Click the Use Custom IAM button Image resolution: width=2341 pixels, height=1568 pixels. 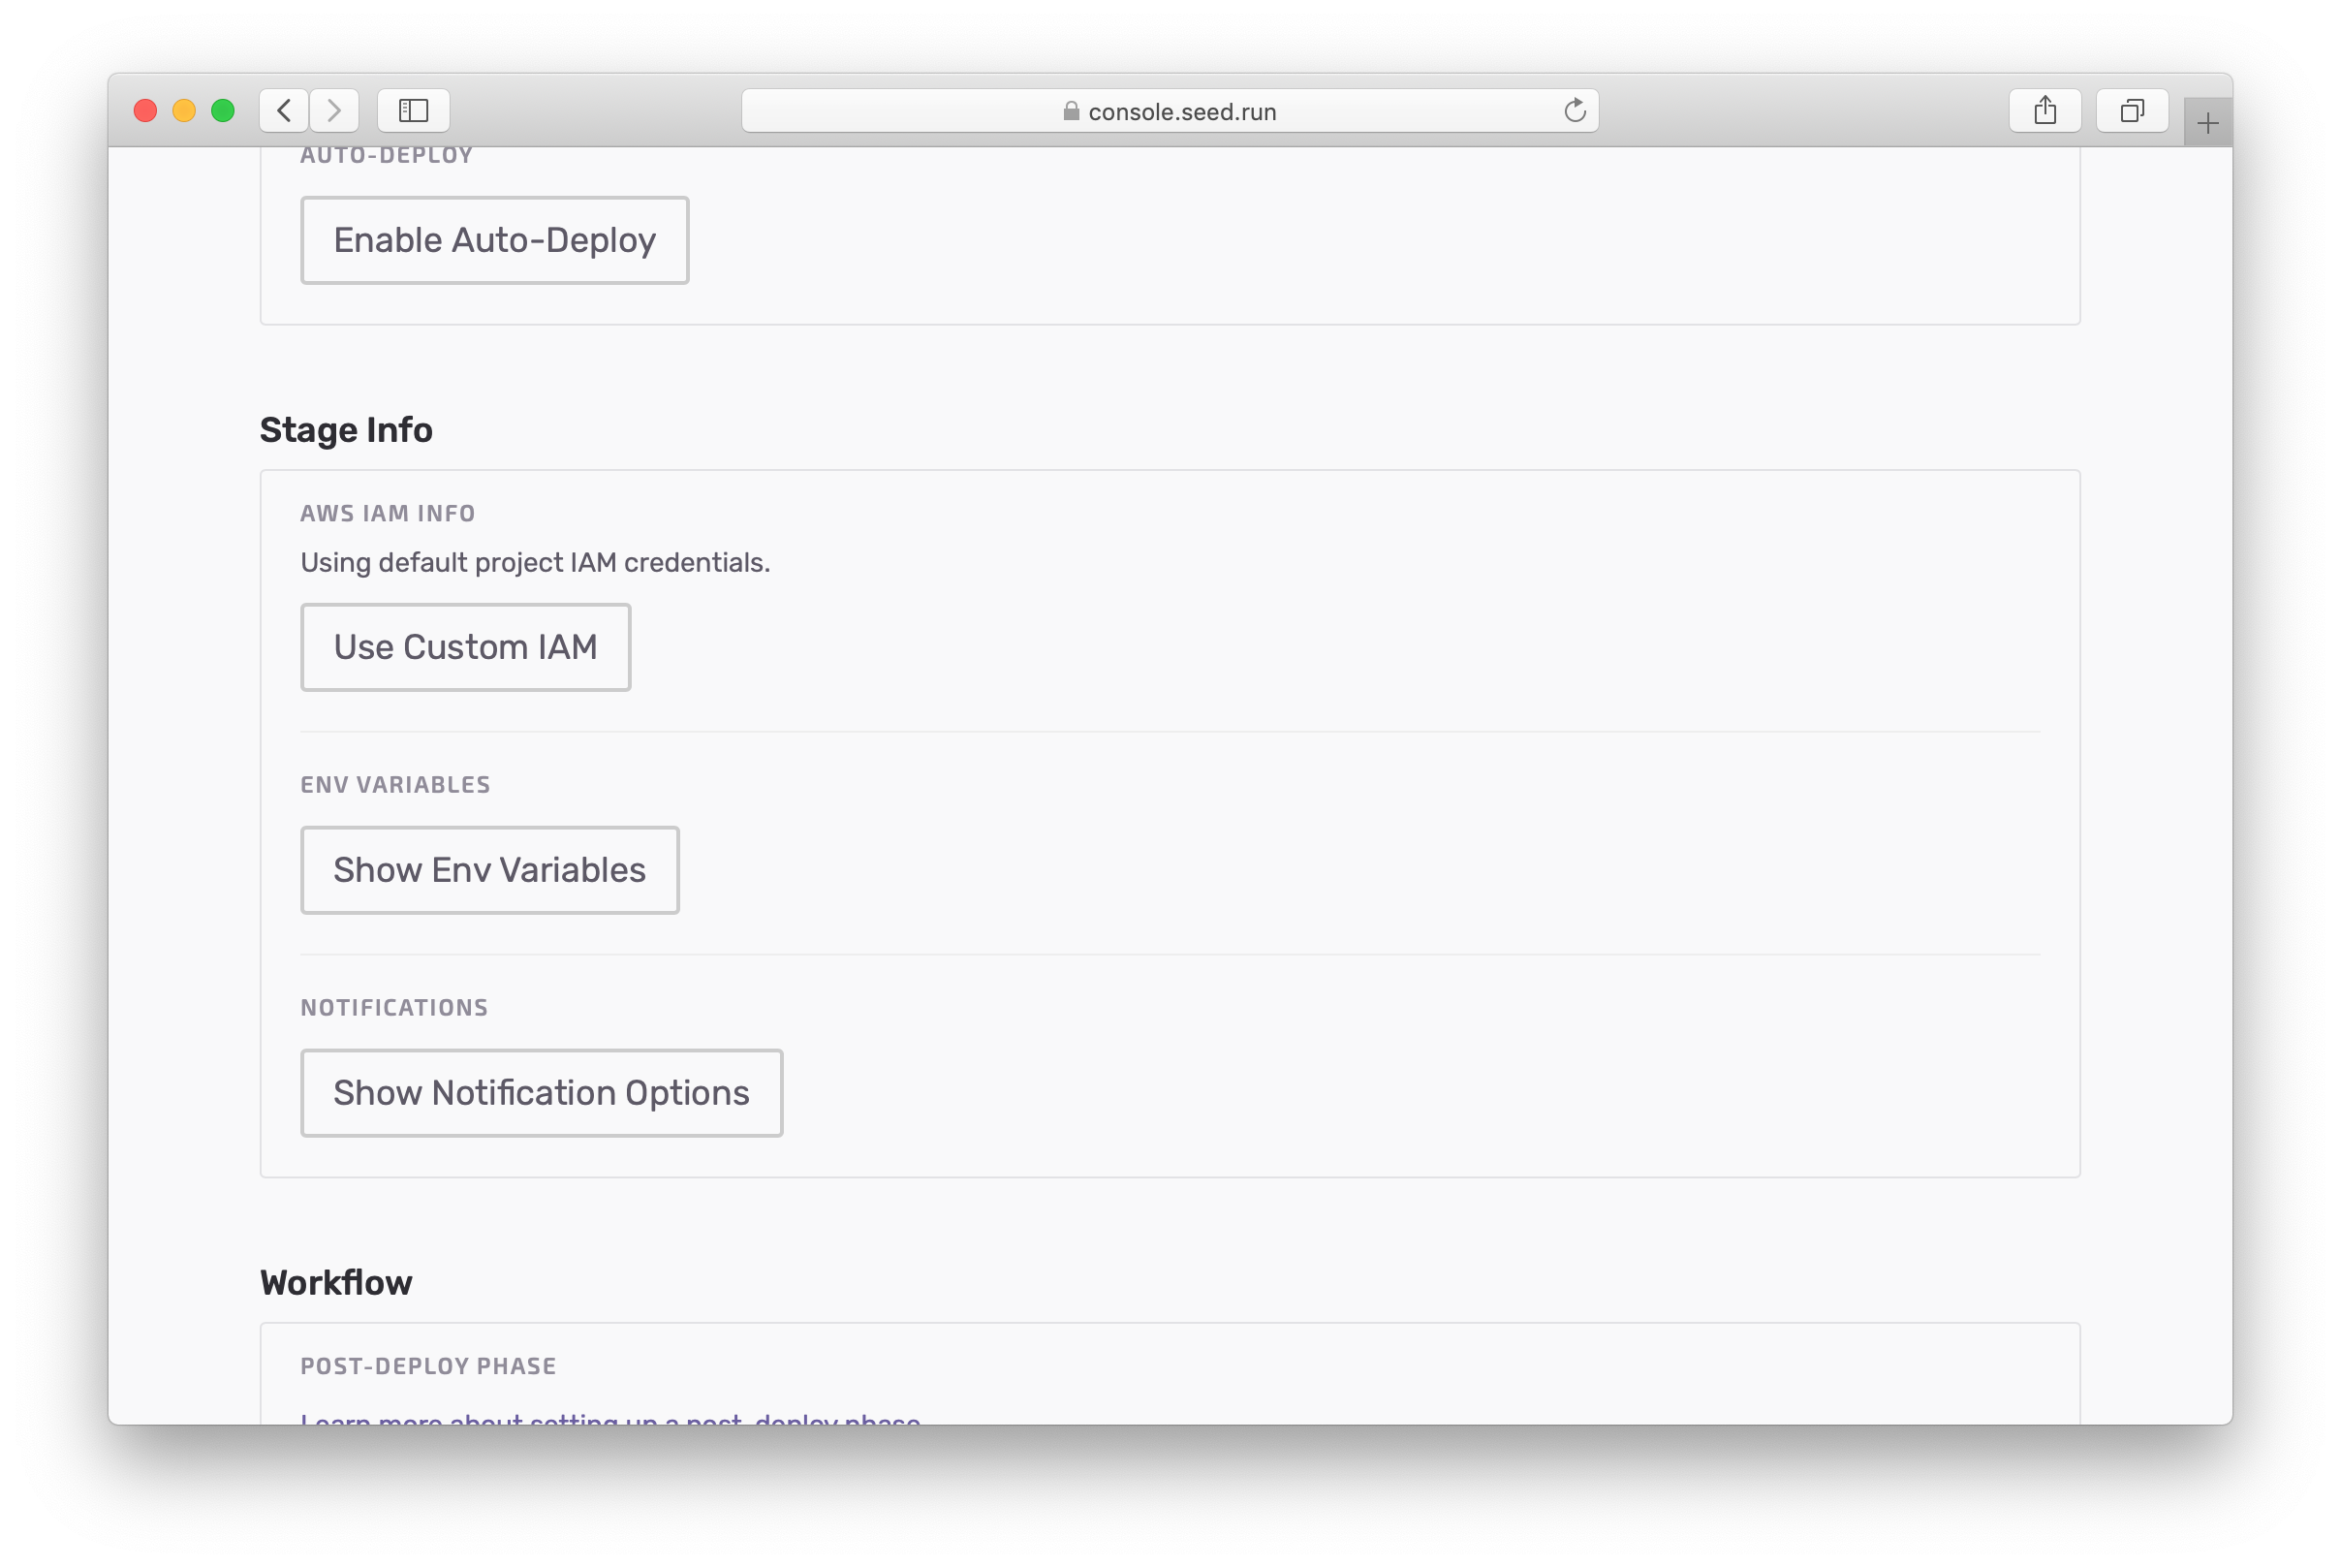[466, 647]
